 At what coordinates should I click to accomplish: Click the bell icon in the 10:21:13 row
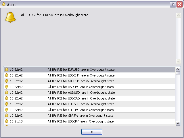point(7,121)
